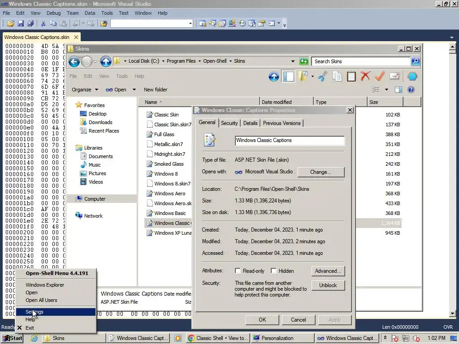Click the Name column header in file list
This screenshot has width=459, height=344.
click(199, 102)
